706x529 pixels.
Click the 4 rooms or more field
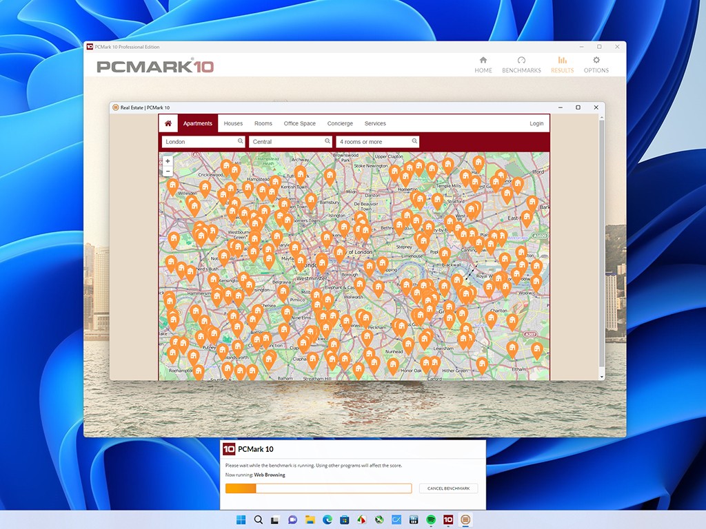(377, 142)
